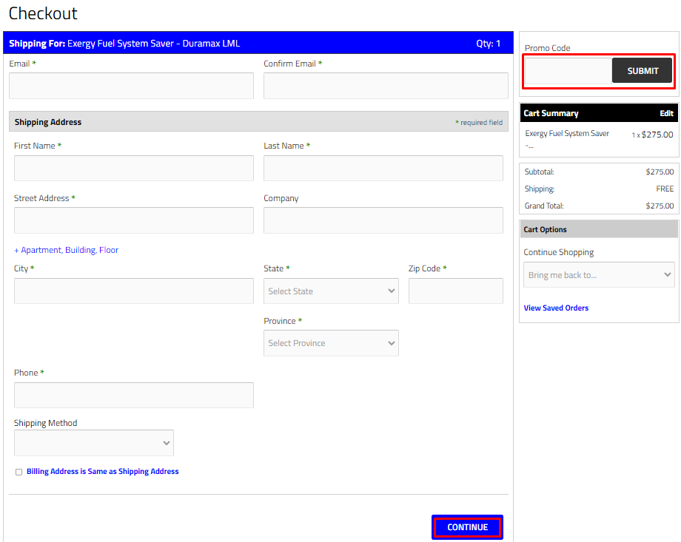Click the Zip Code field
Screen dimensions: 681x542
click(x=455, y=291)
